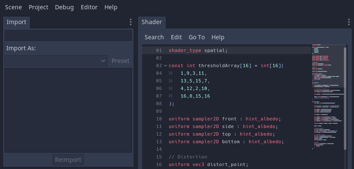Click the code minimap
Screen dimensions: 354x169
pyautogui.click(x=328, y=97)
